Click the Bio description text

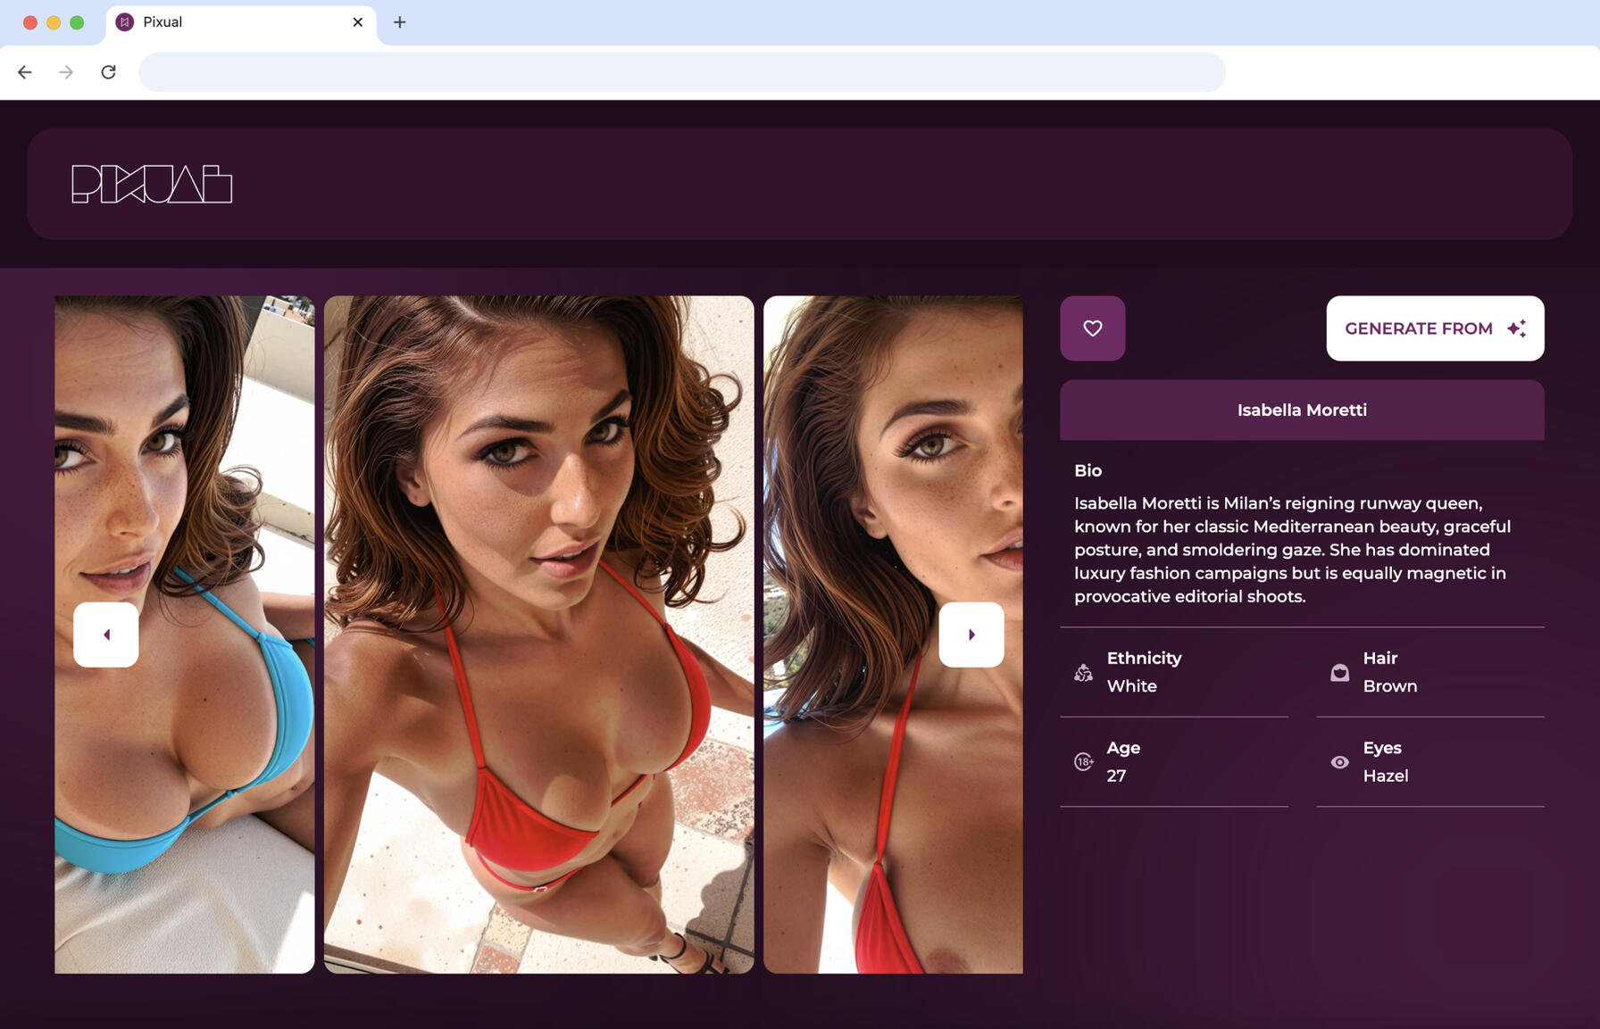coord(1292,550)
